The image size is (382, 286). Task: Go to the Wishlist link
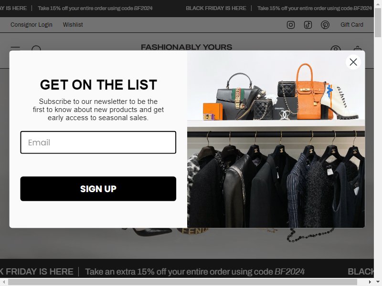pyautogui.click(x=73, y=25)
